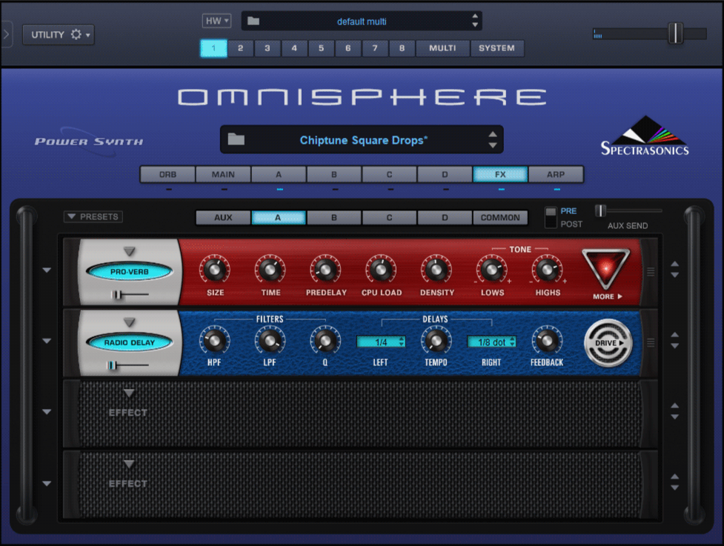Click the PRO-VERB drag handle grip
Image resolution: width=724 pixels, height=546 pixels.
click(651, 272)
